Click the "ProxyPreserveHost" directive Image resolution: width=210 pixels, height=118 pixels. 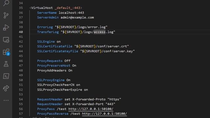click(53, 66)
